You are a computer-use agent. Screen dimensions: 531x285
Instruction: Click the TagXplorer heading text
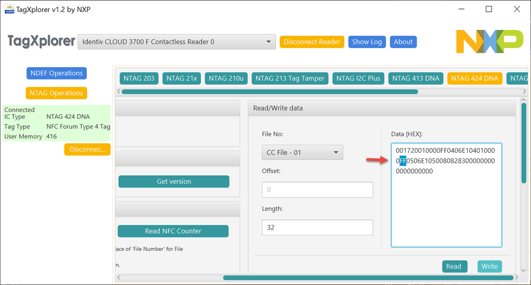42,41
